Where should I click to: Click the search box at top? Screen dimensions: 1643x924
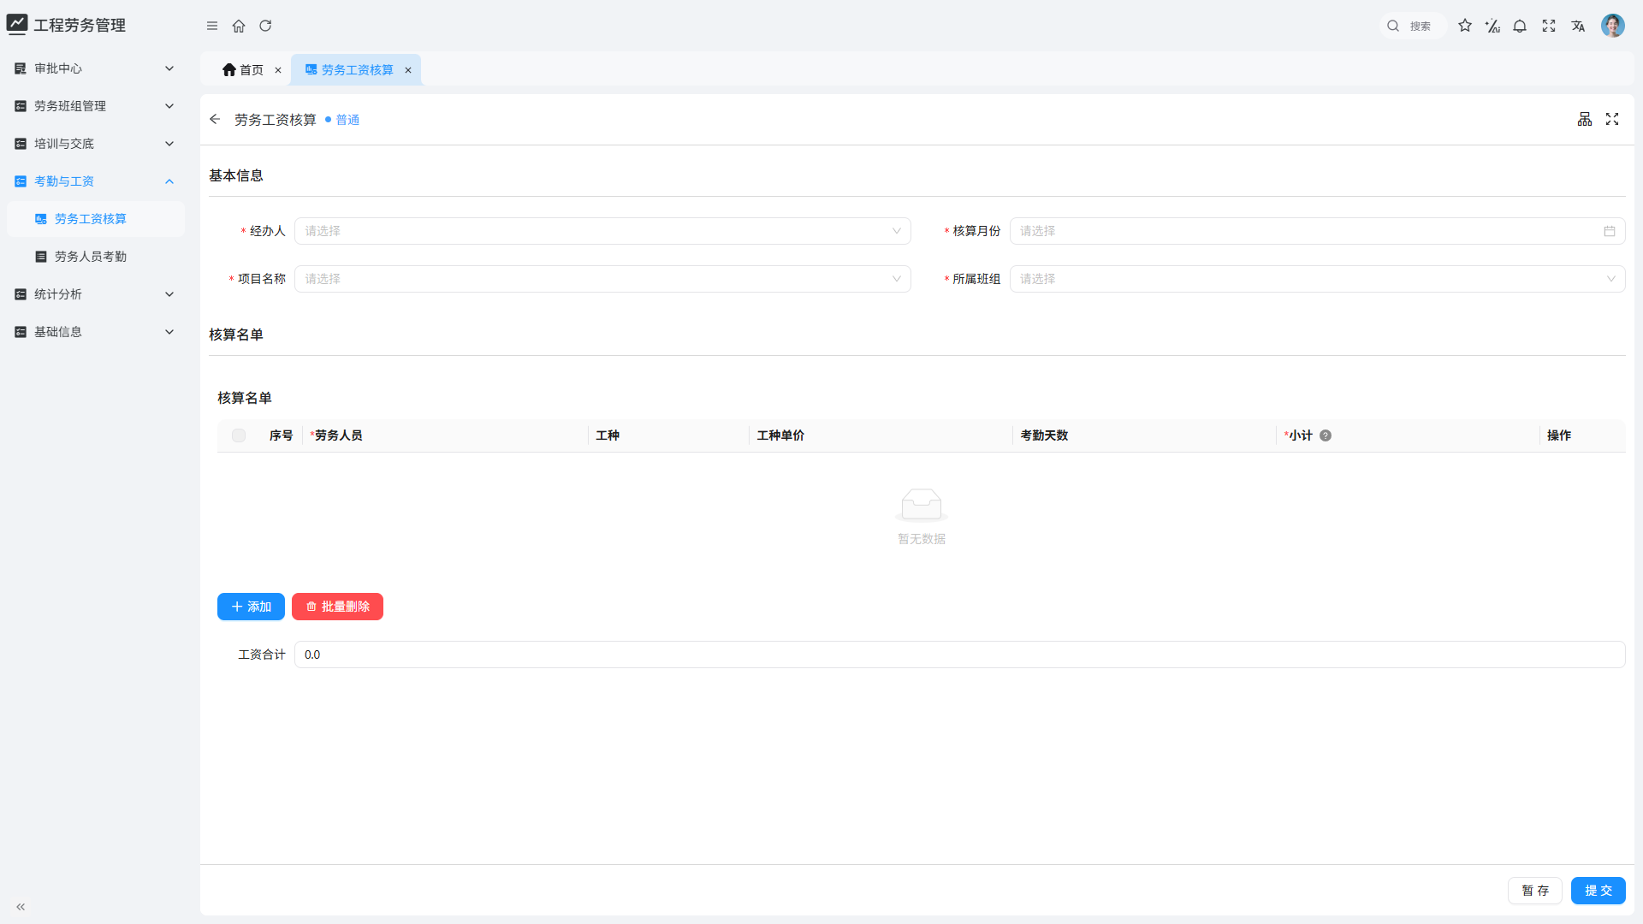coord(1413,26)
